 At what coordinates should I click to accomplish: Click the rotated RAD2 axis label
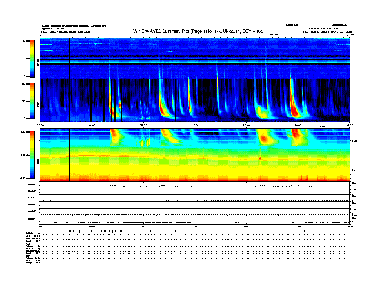[x=38, y=62]
